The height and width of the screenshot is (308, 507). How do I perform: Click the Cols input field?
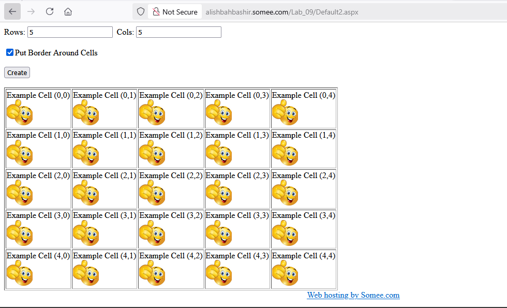(179, 32)
